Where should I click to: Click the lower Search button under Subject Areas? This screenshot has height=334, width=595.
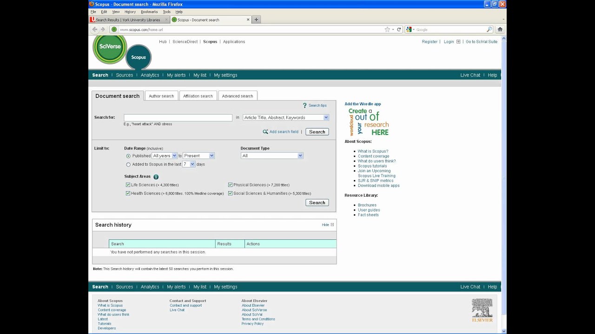[x=317, y=202]
